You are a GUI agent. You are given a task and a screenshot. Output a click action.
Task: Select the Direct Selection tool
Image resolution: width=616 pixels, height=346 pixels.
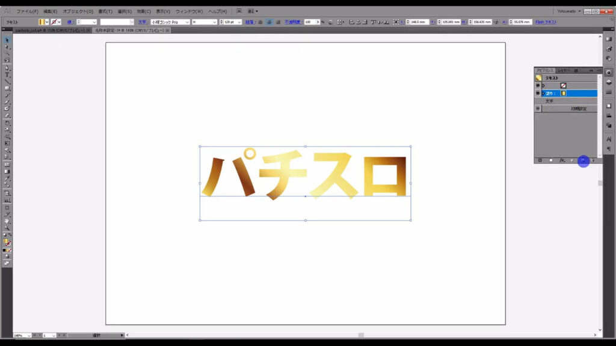(x=5, y=46)
